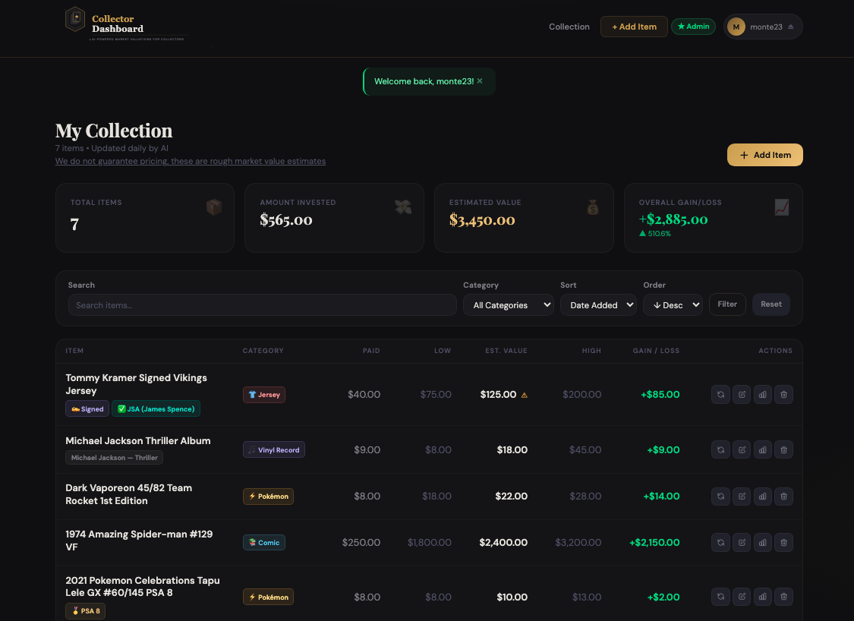Image resolution: width=854 pixels, height=621 pixels.
Task: Select the $2,400.00 estimated value cell
Action: coord(503,543)
